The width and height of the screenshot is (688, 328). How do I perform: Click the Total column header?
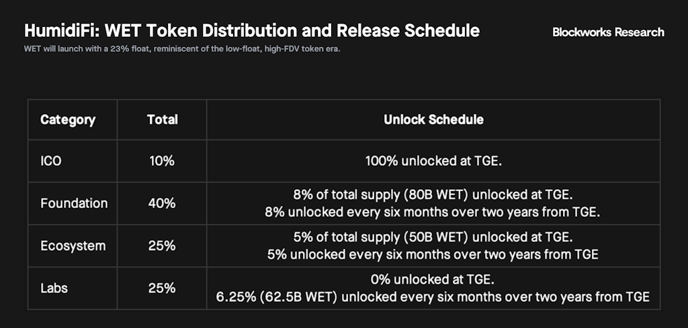162,120
